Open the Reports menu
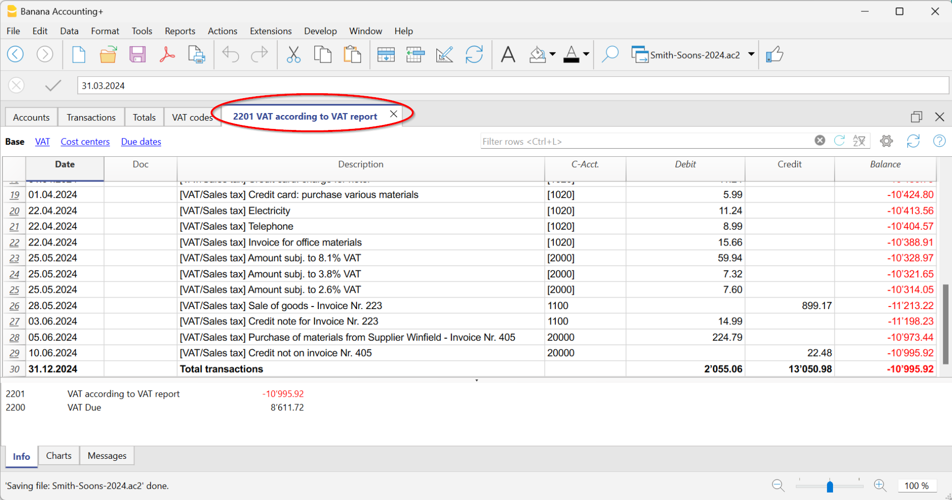The image size is (952, 500). (x=179, y=31)
